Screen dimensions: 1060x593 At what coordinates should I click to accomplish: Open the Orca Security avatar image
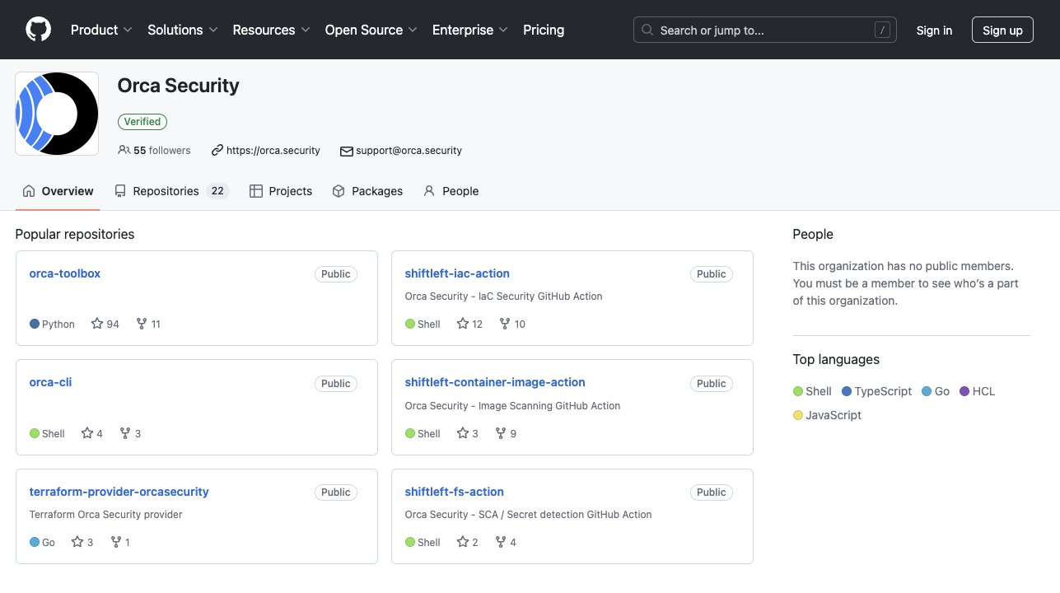pos(57,114)
